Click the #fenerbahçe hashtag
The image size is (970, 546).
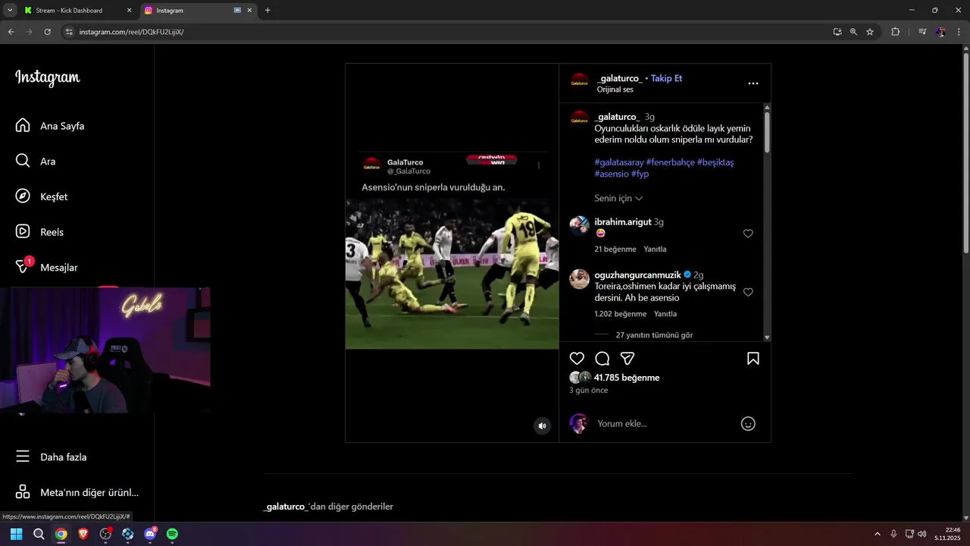point(670,162)
